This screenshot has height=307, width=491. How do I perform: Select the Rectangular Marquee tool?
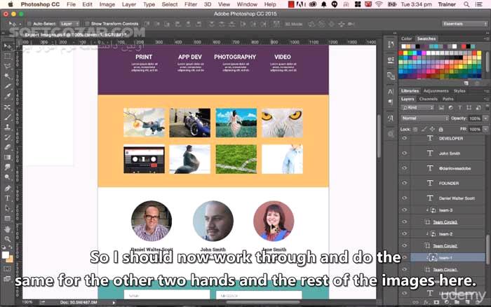point(8,56)
